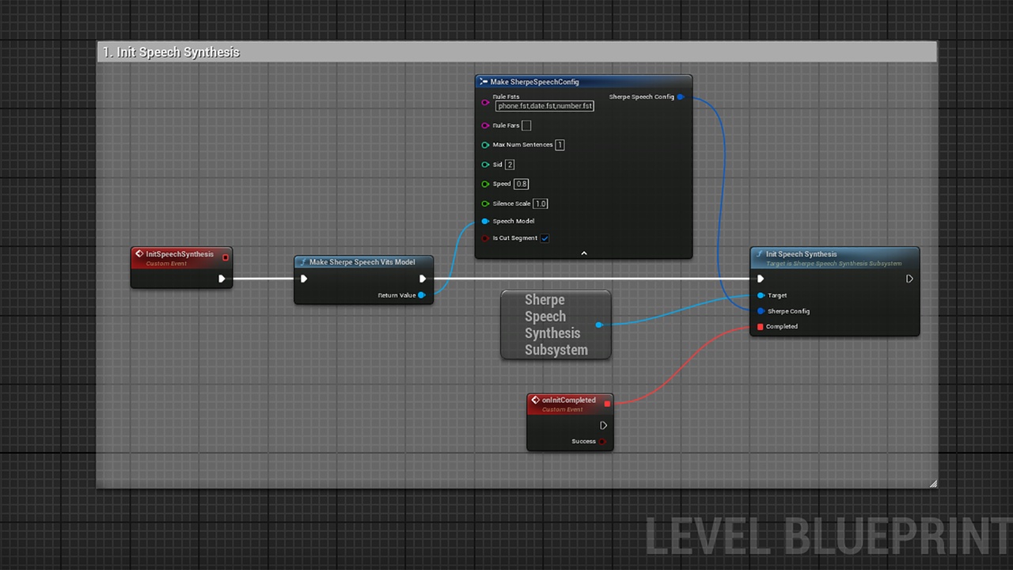Screen dimensions: 1013x570
Task: Click the Max Num Sentences value field
Action: 560,145
